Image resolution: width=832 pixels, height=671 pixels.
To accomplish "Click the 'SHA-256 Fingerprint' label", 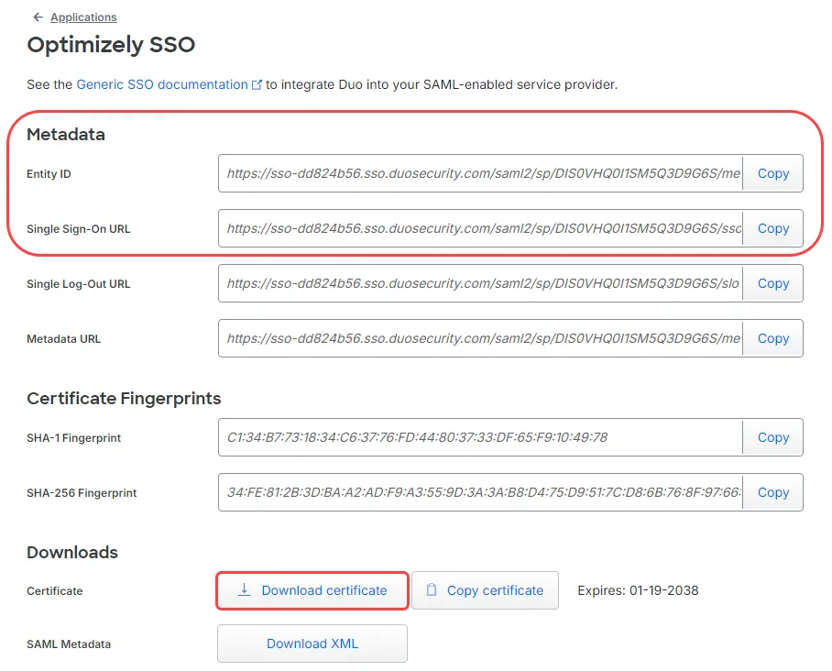I will (82, 492).
